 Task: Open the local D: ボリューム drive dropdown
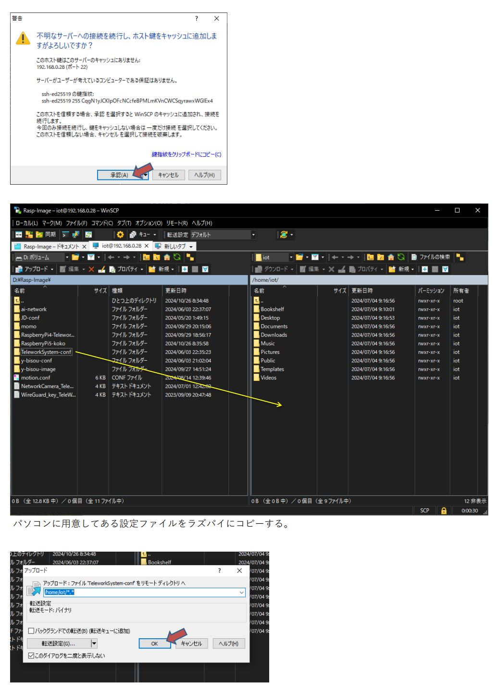point(68,257)
